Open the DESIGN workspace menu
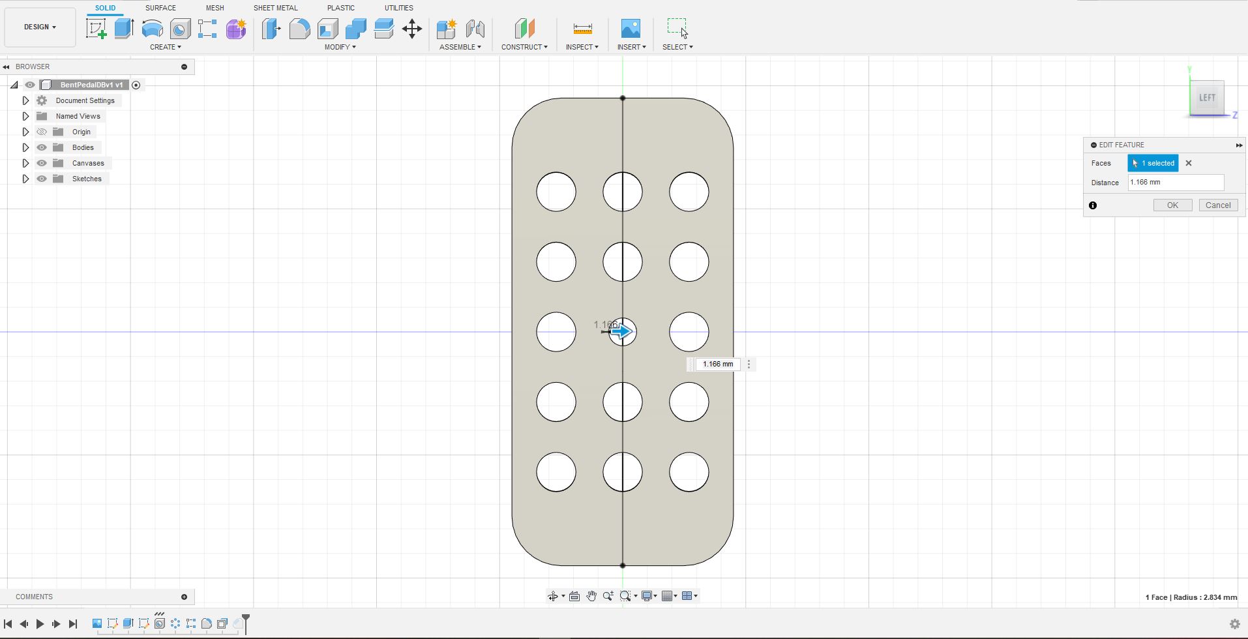1248x639 pixels. (38, 27)
